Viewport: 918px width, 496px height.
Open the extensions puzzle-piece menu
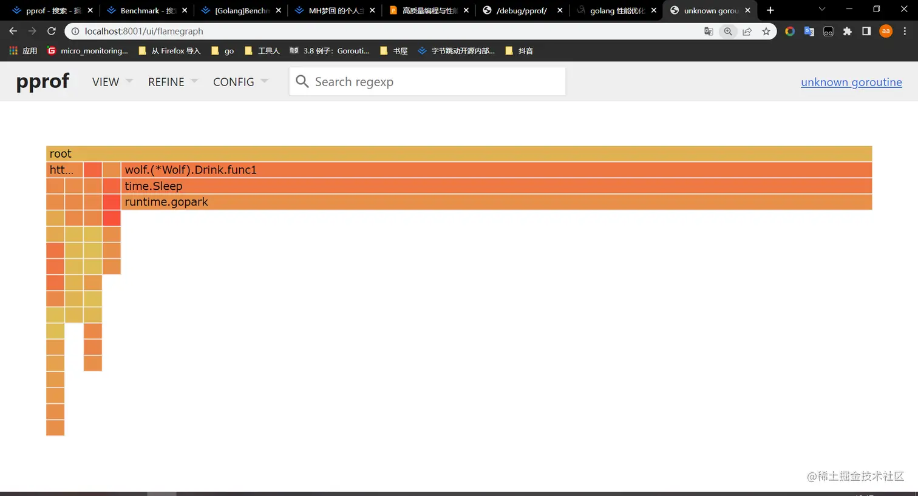click(x=847, y=31)
